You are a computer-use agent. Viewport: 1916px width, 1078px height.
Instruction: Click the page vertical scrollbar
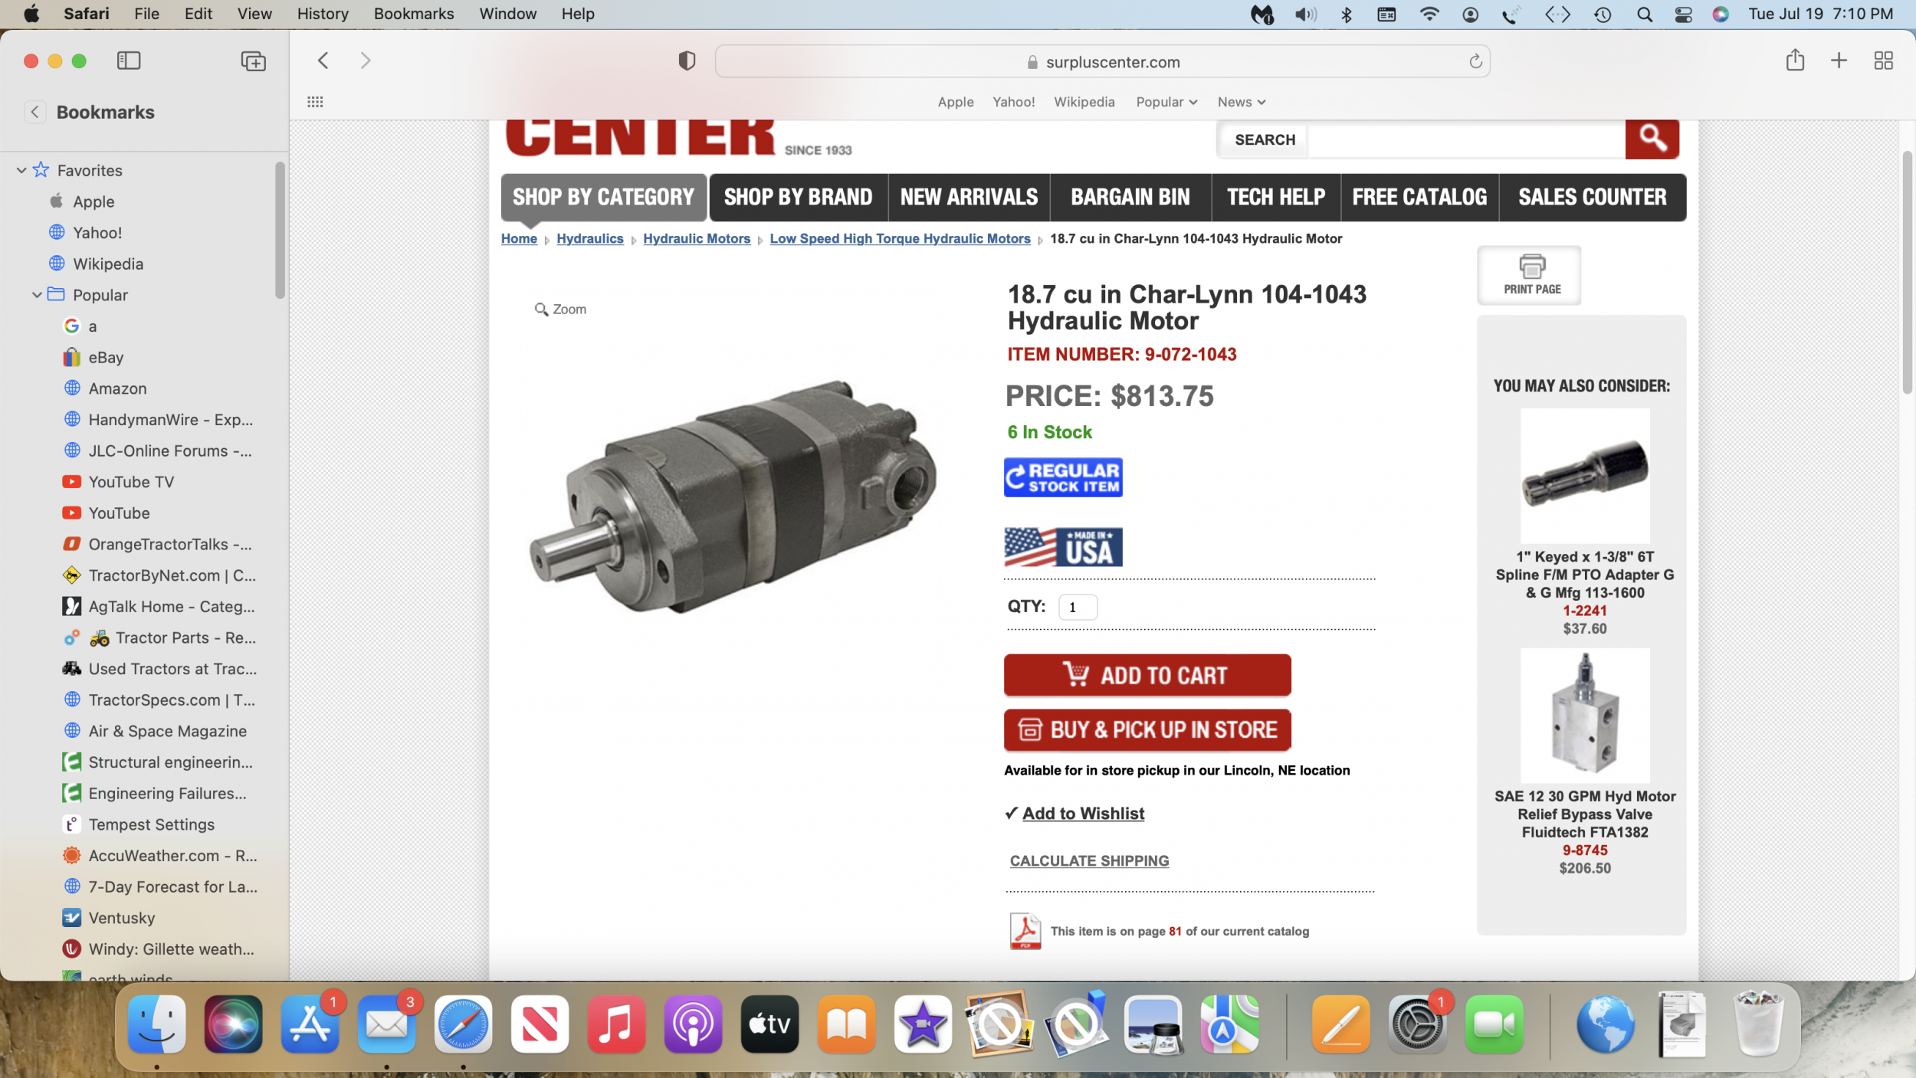tap(1907, 272)
